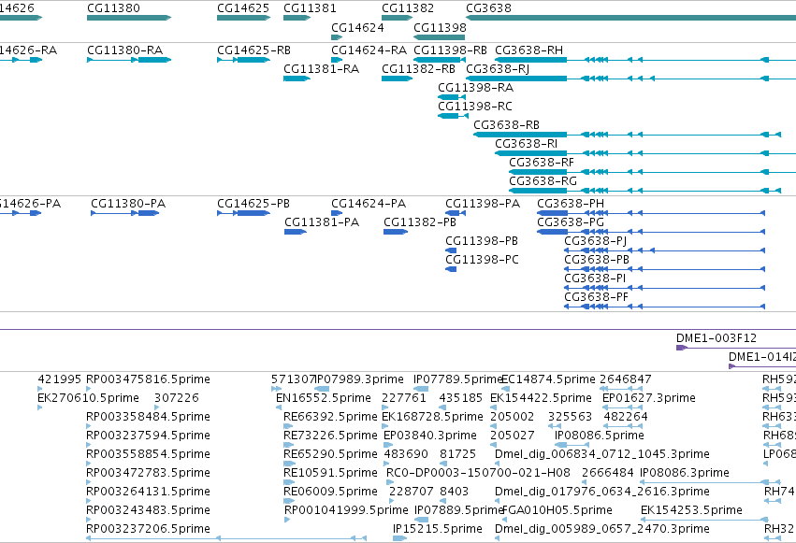
Task: Select EST RP003475816.5prime
Action: 148,379
